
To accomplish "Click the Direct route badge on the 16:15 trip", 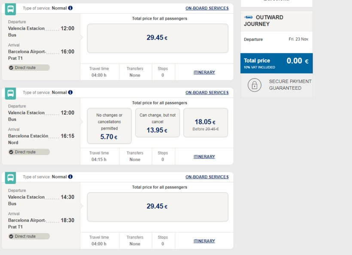I will click(29, 152).
